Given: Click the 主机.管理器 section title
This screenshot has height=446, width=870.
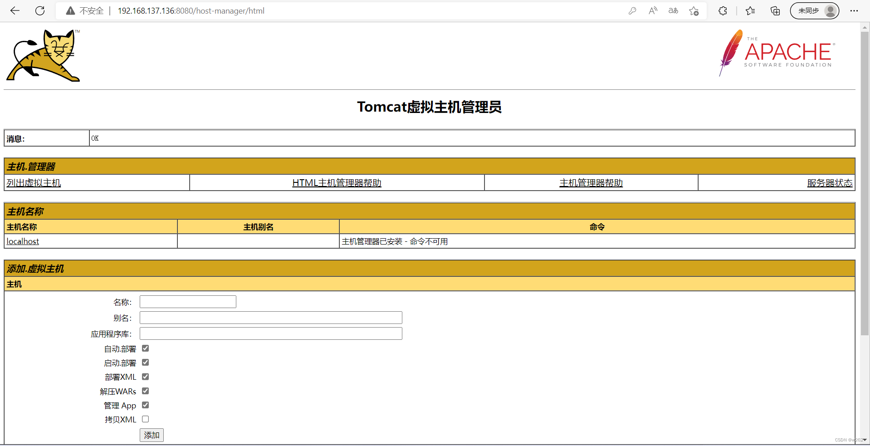Looking at the screenshot, I should [31, 167].
